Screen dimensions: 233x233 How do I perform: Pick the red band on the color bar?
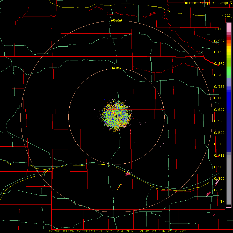229,39
